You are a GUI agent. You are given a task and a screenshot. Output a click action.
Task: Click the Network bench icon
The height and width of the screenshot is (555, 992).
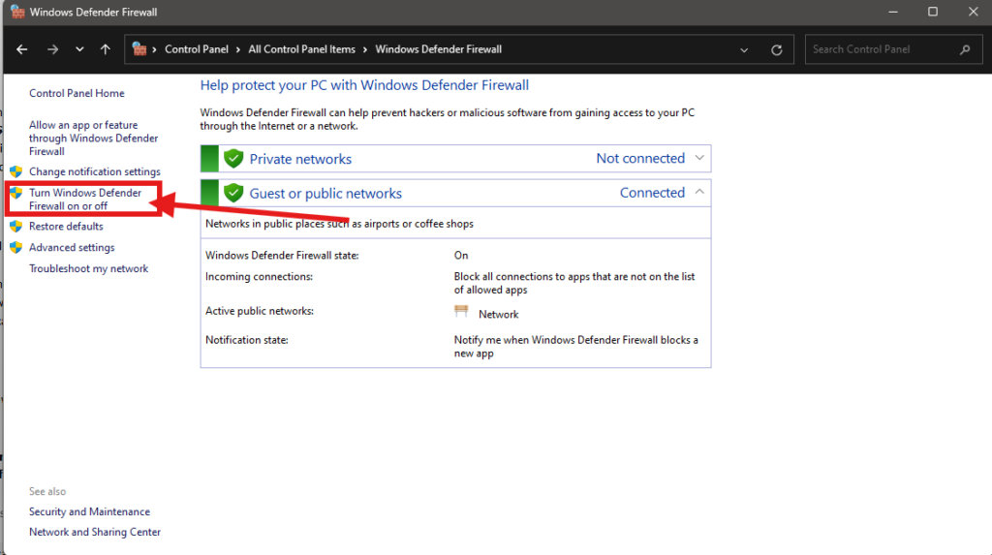click(x=461, y=311)
